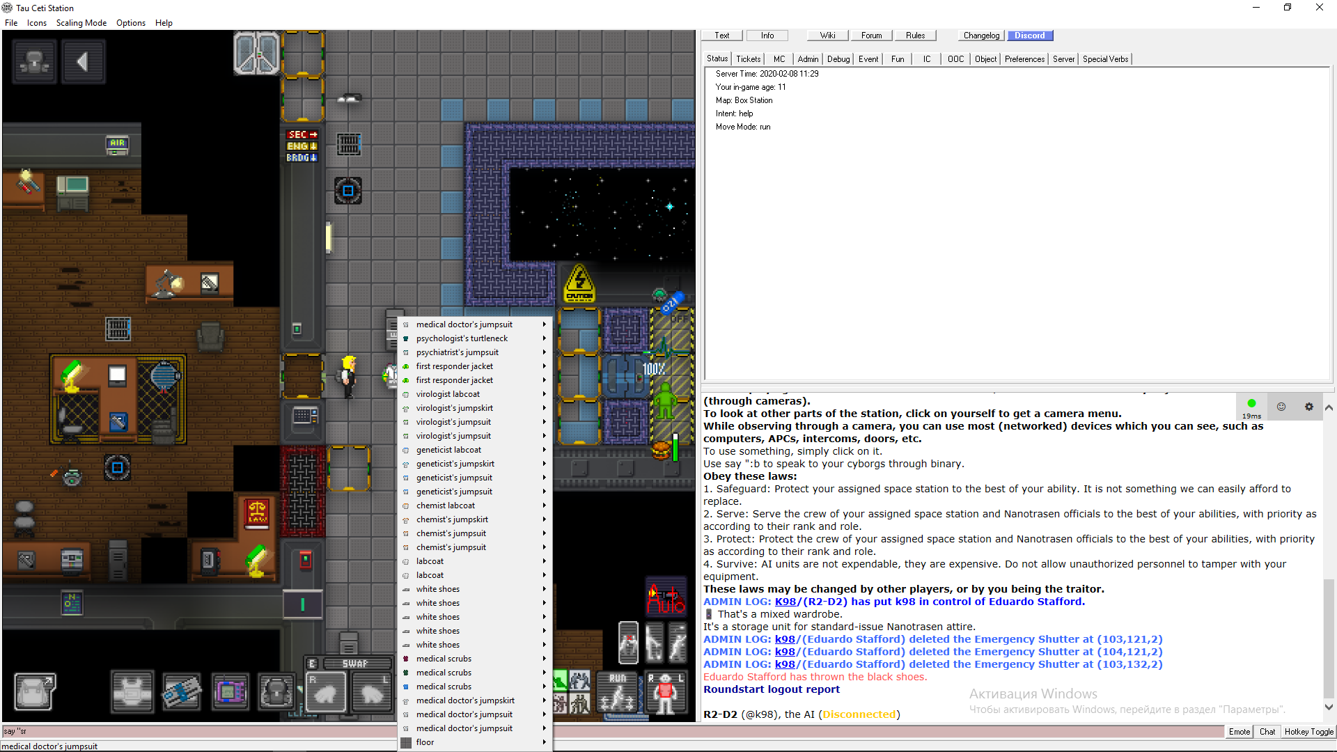Image resolution: width=1337 pixels, height=752 pixels.
Task: Click the yellow caution sign
Action: pyautogui.click(x=579, y=283)
